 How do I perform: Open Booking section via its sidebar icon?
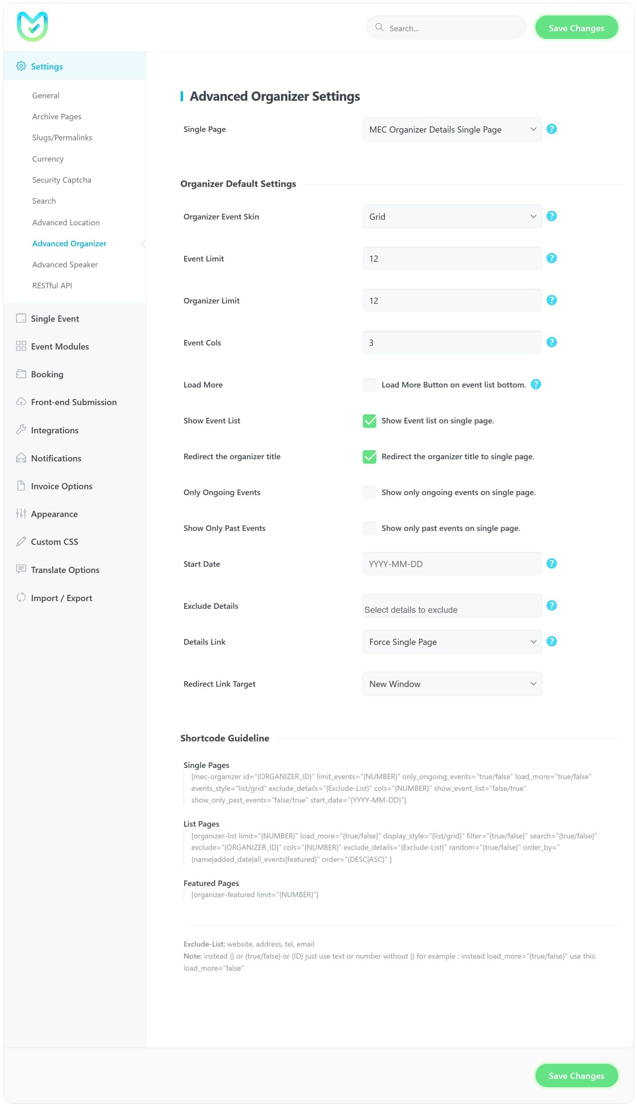[x=21, y=374]
